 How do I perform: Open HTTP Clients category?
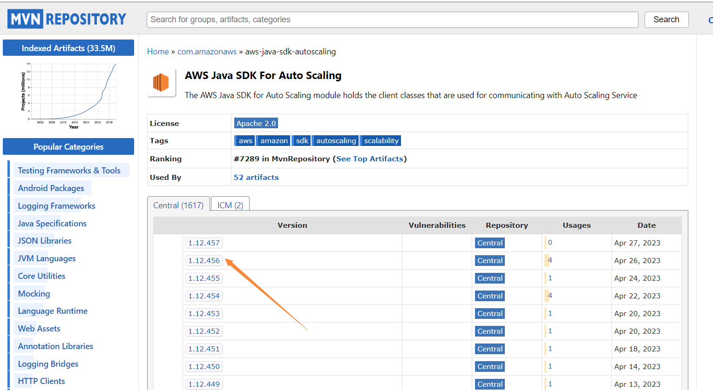[x=41, y=381]
